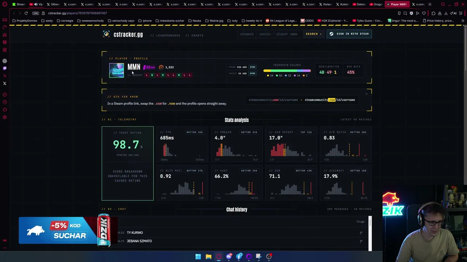Viewport: 467px width, 262px height.
Task: Click the heart bookmark icon in toolbar
Action: pos(424,13)
